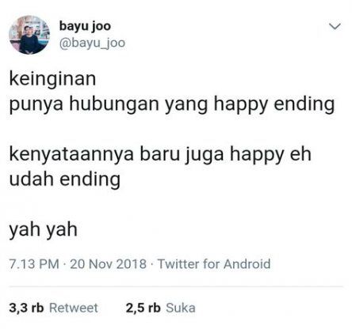View the 3,3 rb retweet count
Image resolution: width=352 pixels, height=329 pixels.
tap(26, 308)
